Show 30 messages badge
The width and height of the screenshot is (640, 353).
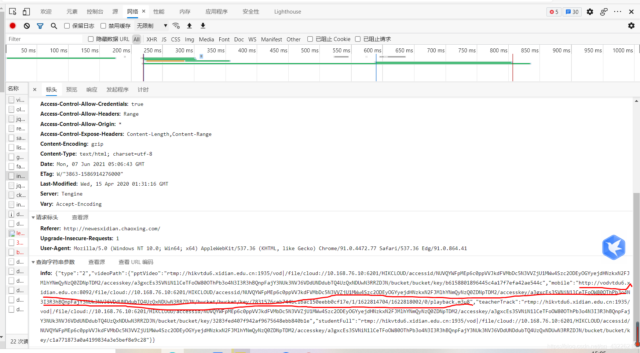pyautogui.click(x=572, y=12)
